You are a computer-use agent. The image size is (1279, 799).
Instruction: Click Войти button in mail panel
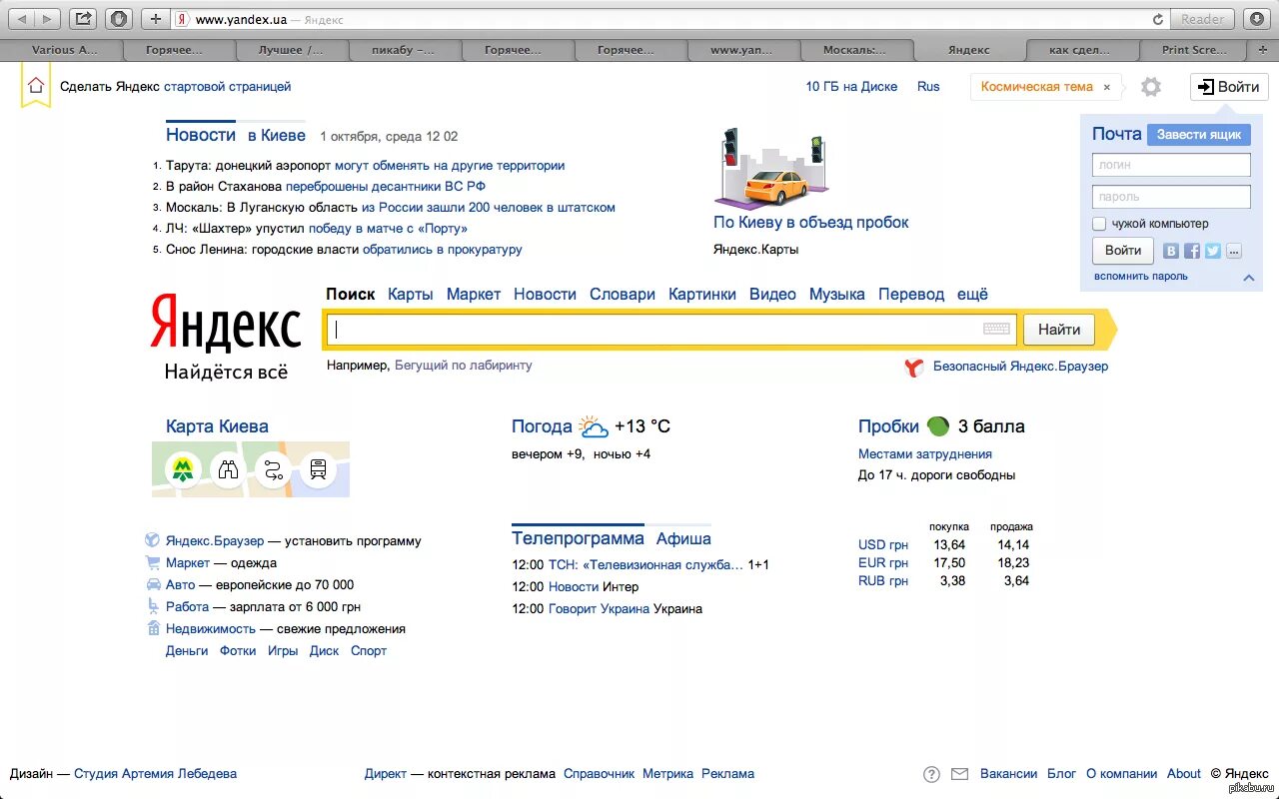[x=1123, y=251]
